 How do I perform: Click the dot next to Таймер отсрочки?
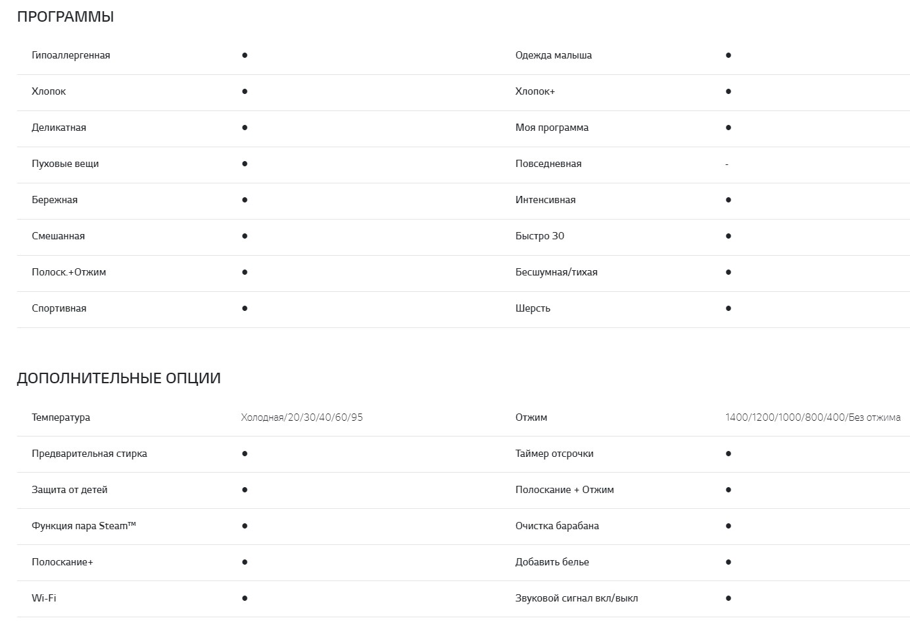coord(728,454)
